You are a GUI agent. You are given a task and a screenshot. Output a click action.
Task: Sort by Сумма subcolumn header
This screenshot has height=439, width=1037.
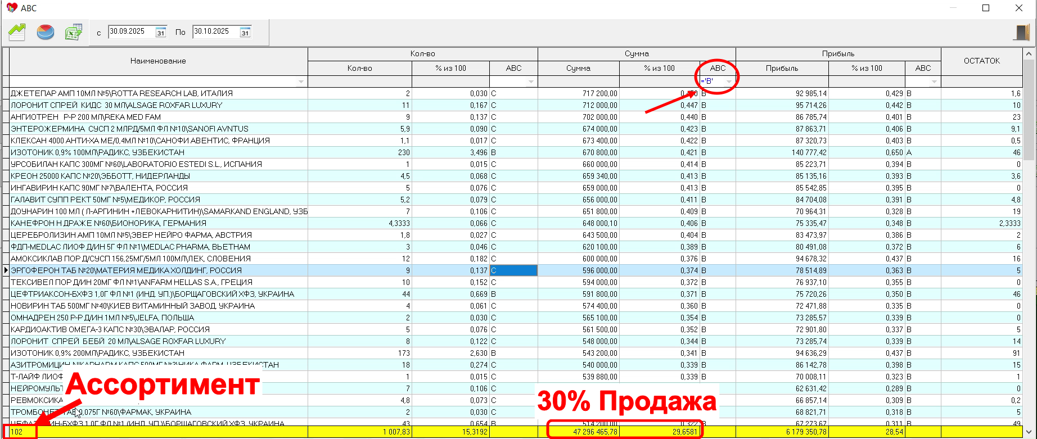pyautogui.click(x=579, y=68)
